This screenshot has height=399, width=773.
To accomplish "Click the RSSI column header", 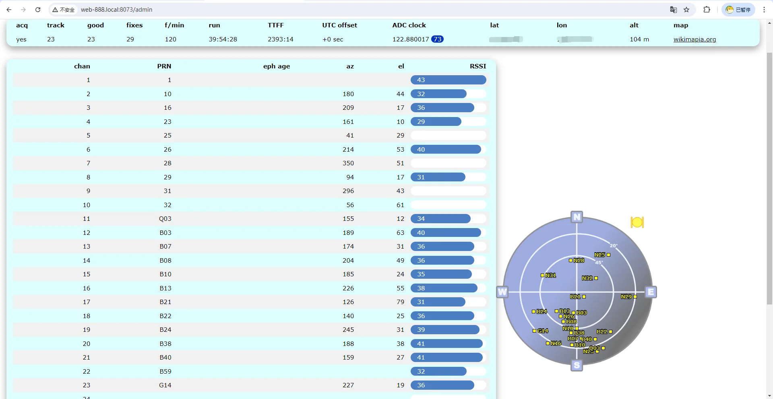I will (x=478, y=66).
